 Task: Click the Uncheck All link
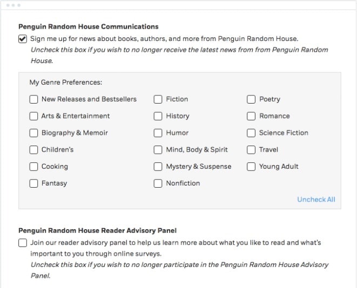[x=316, y=200]
